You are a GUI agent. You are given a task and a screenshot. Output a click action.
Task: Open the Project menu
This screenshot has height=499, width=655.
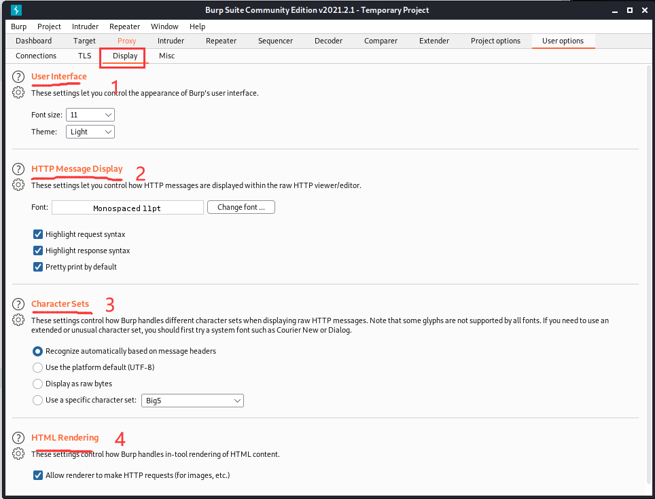(x=49, y=26)
